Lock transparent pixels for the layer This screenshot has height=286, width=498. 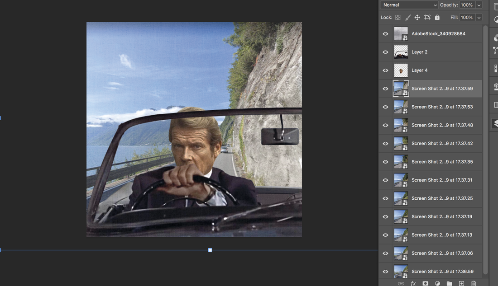[x=397, y=18]
